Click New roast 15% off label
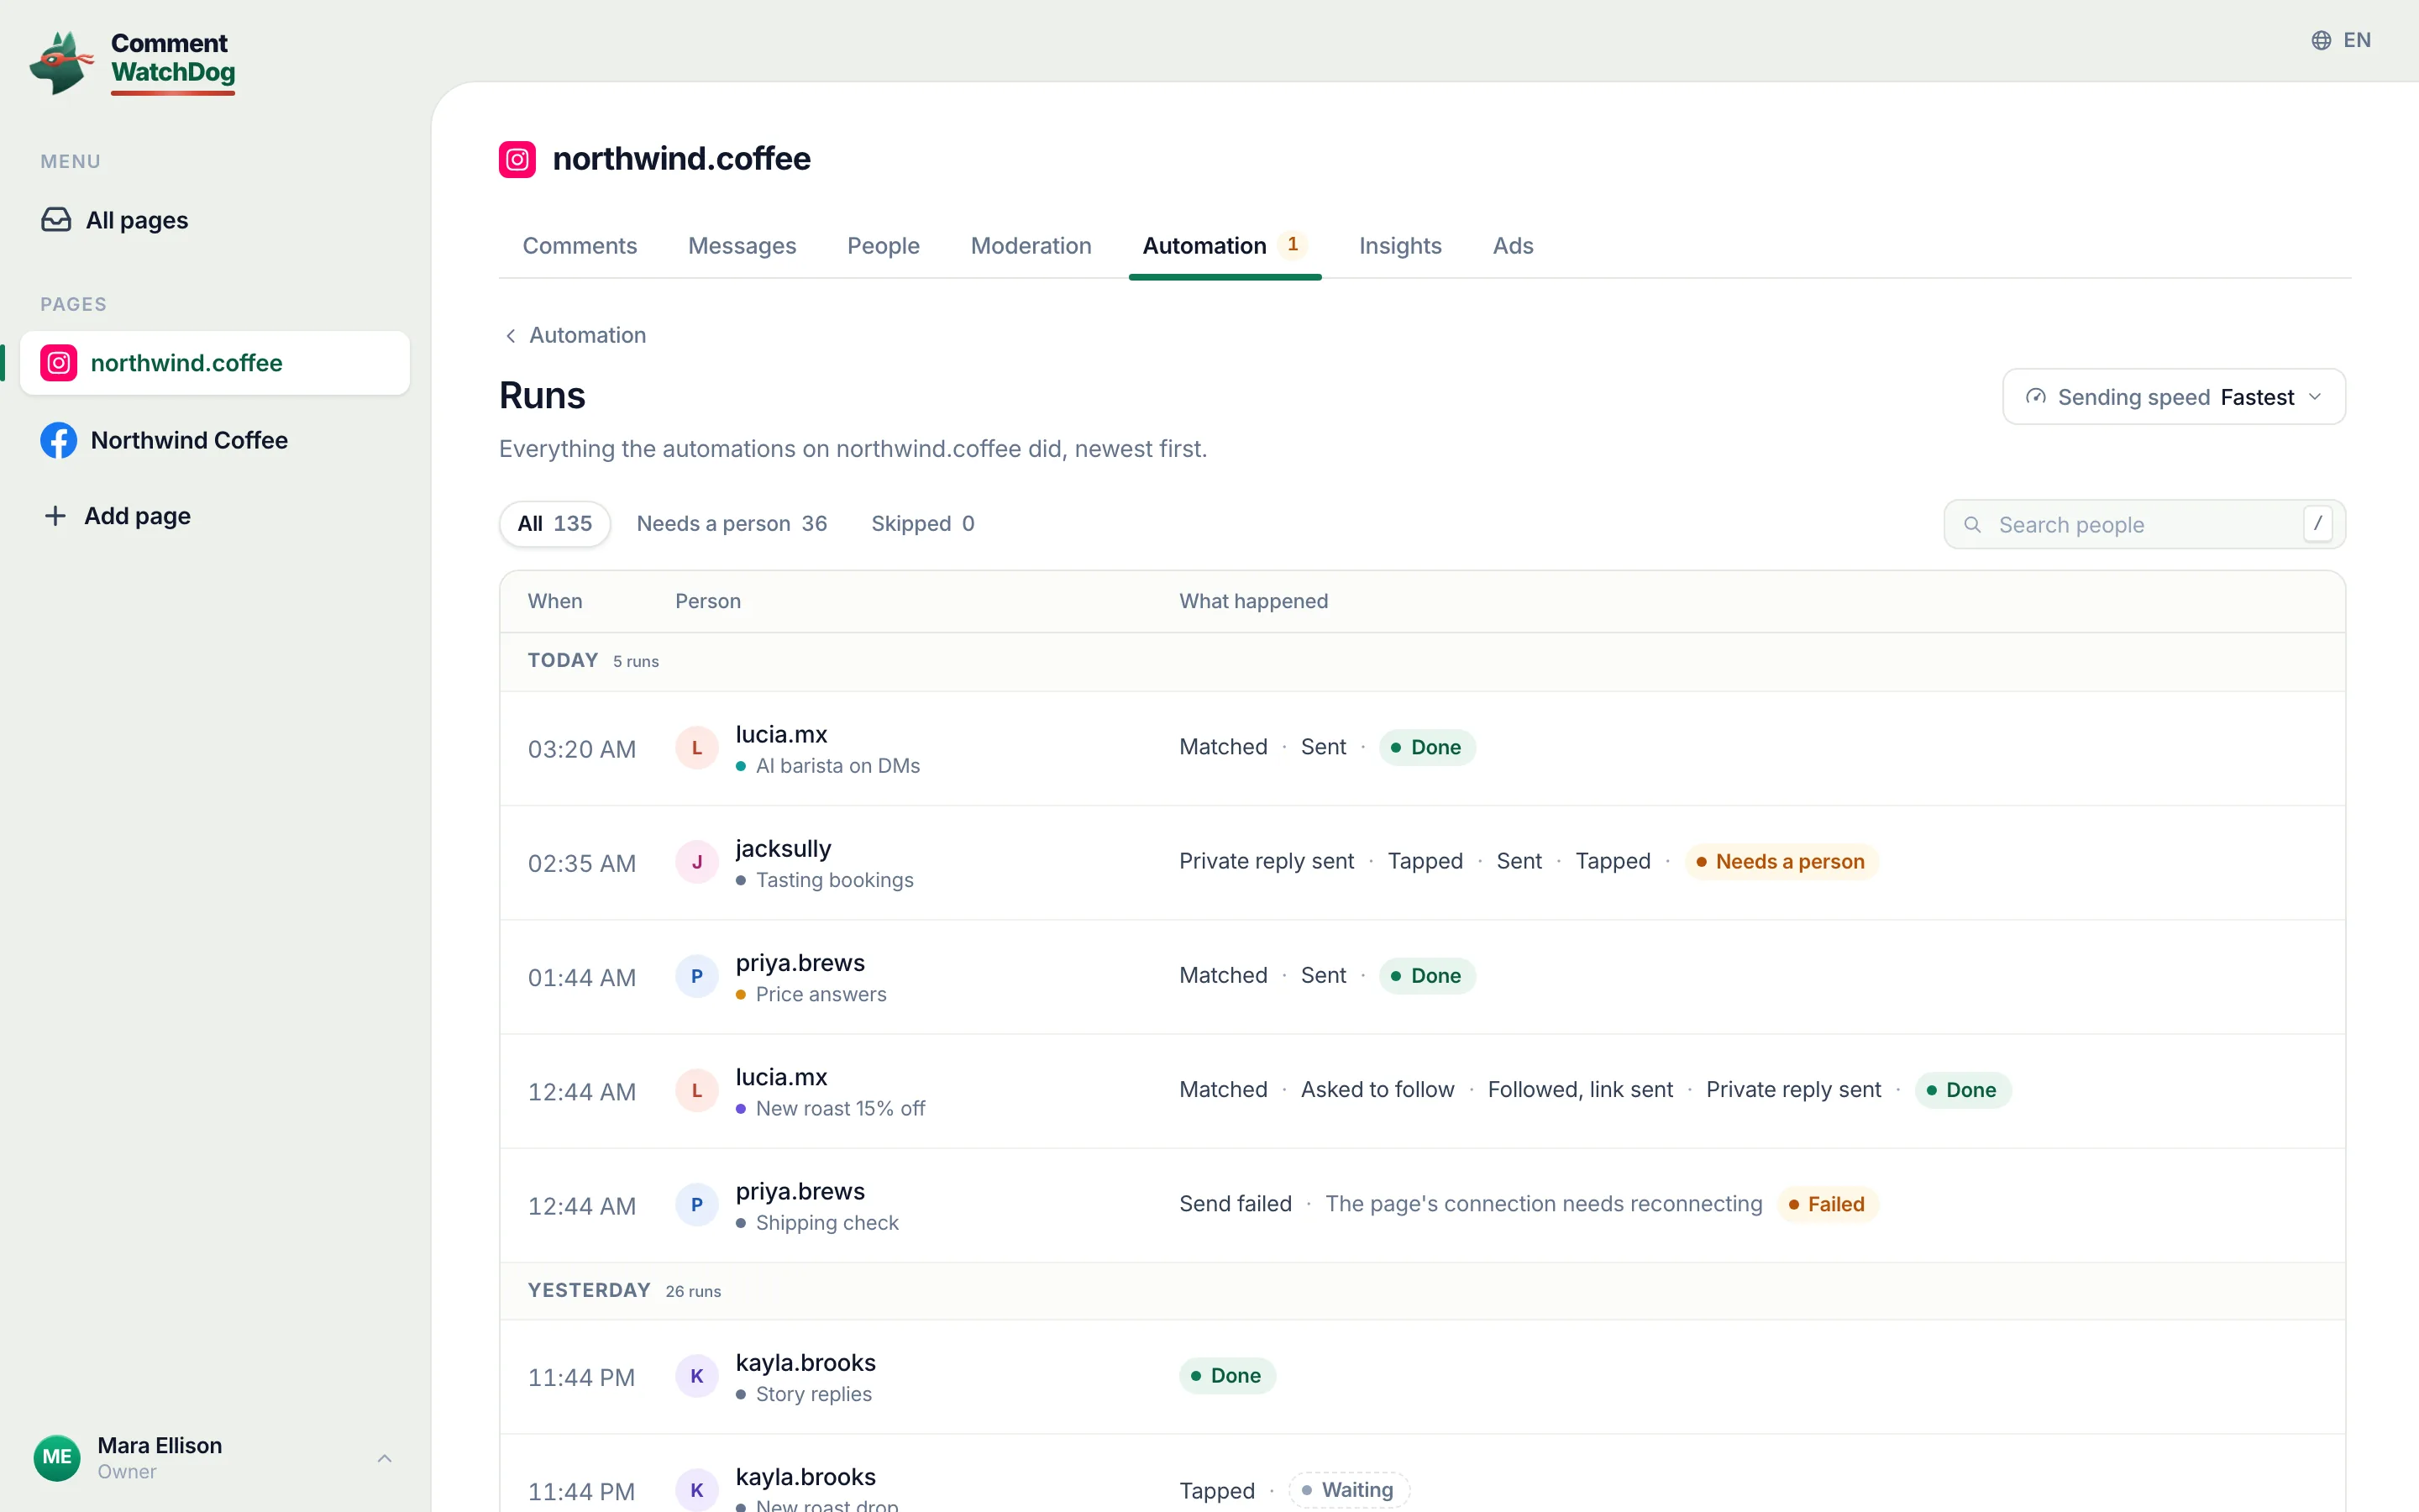The height and width of the screenshot is (1512, 2419). pos(841,1109)
